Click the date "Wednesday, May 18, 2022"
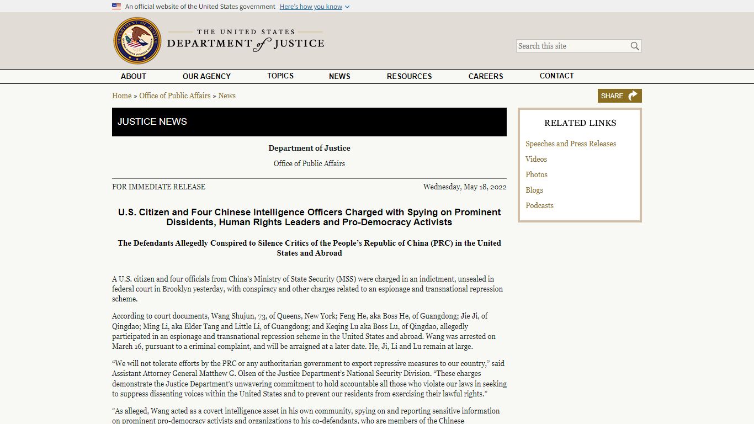The image size is (754, 424). click(x=465, y=187)
